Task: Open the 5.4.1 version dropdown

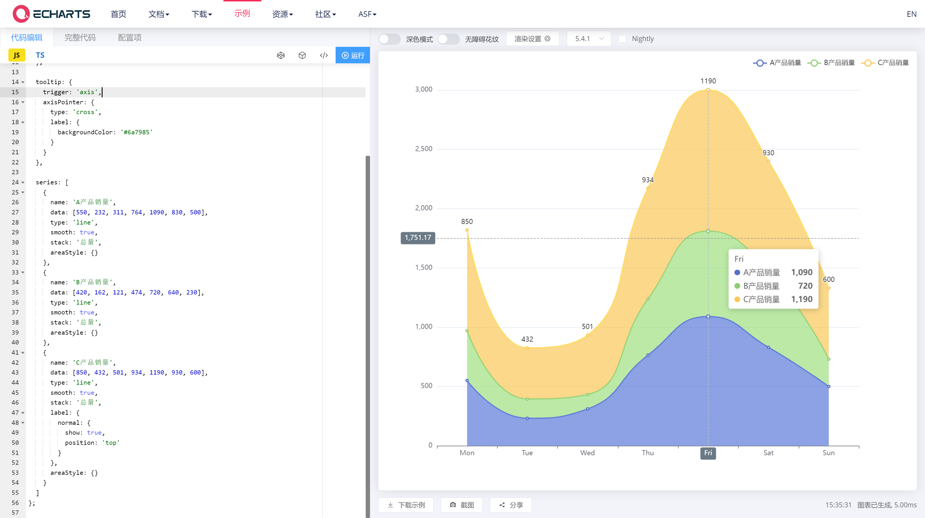Action: 589,39
